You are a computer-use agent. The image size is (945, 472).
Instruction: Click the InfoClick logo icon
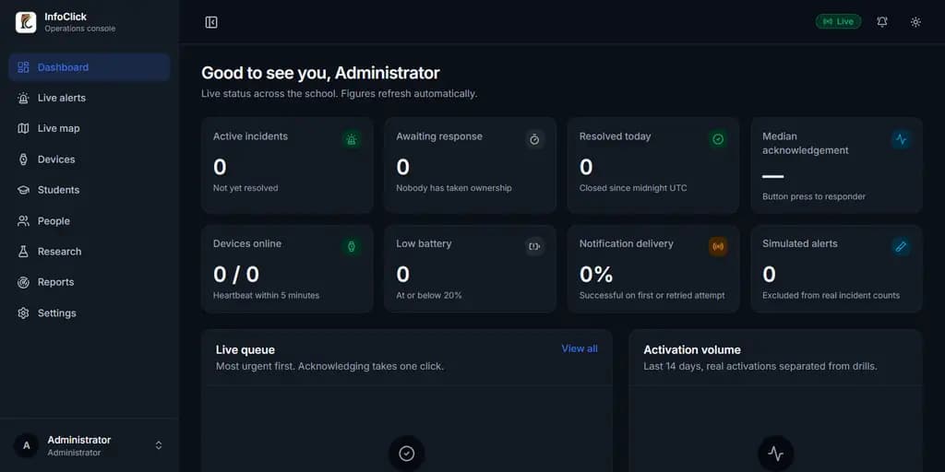[26, 22]
